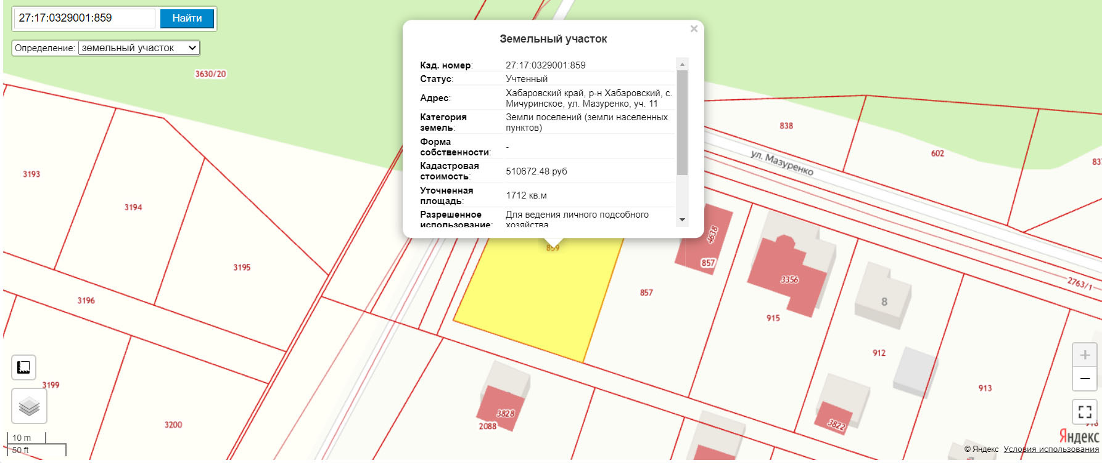Open the map layers switcher
This screenshot has width=1102, height=463.
click(x=29, y=406)
